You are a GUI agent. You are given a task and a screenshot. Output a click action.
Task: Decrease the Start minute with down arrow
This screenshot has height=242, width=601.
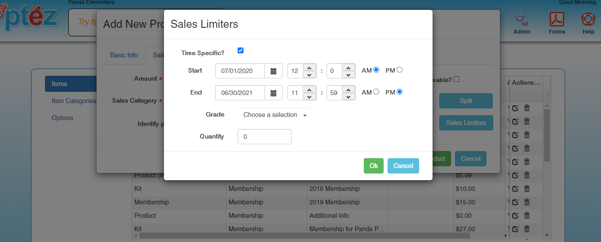[x=349, y=74]
